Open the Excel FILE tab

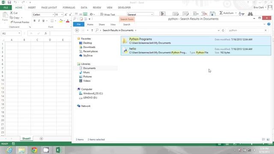pos(6,8)
